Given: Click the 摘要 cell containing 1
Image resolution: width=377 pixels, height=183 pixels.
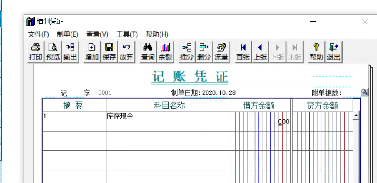Looking at the screenshot, I should coord(74,122).
